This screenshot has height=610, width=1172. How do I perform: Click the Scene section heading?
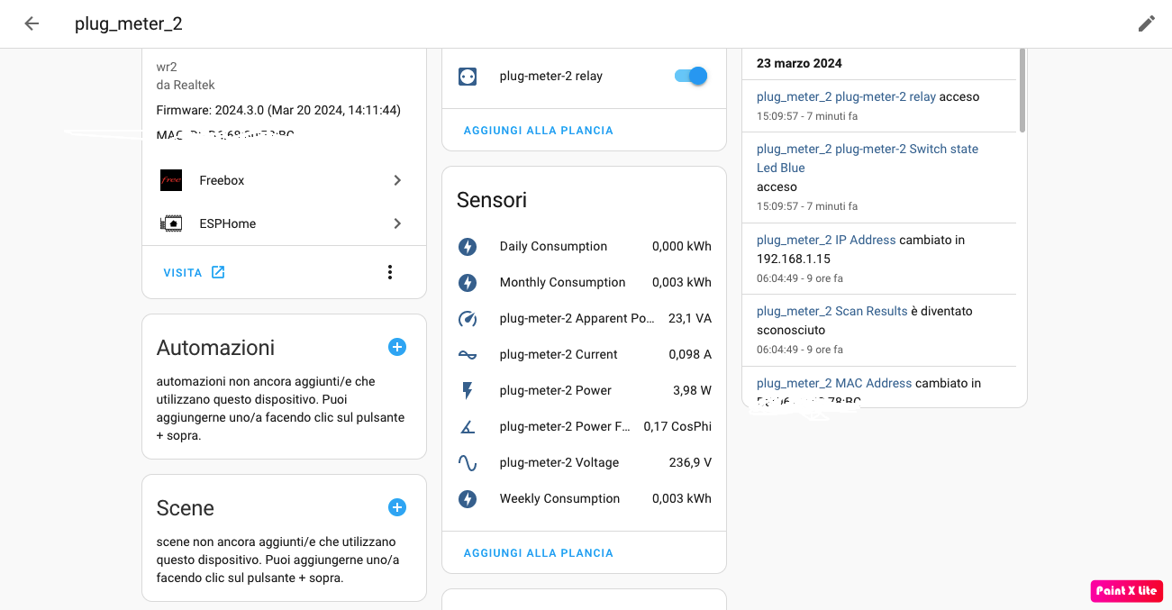coord(185,508)
